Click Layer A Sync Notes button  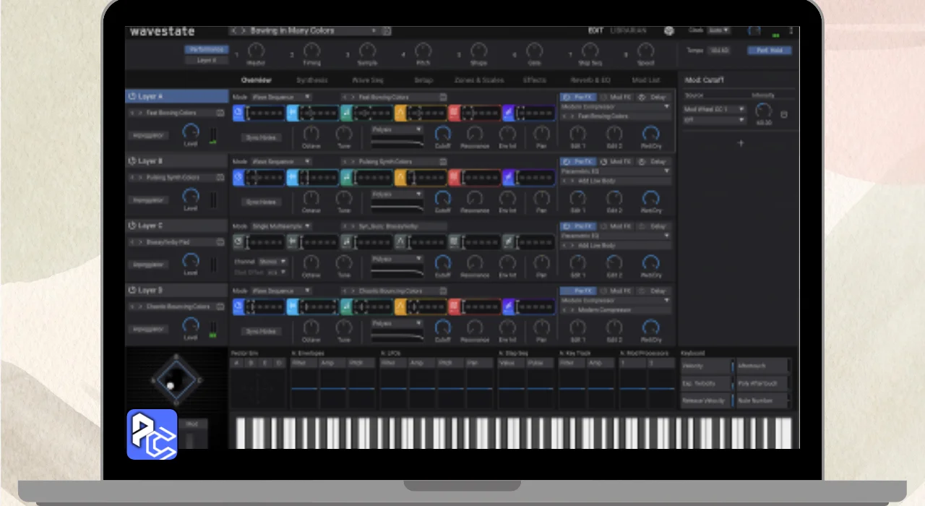click(261, 137)
